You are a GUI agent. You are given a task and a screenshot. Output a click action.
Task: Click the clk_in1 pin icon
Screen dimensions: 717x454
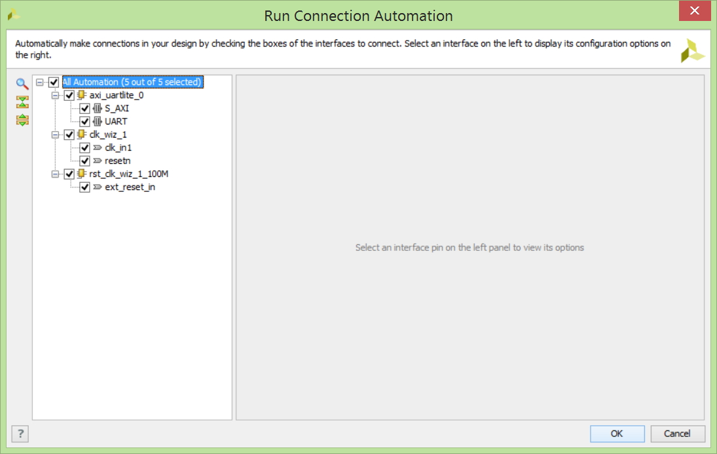(97, 148)
